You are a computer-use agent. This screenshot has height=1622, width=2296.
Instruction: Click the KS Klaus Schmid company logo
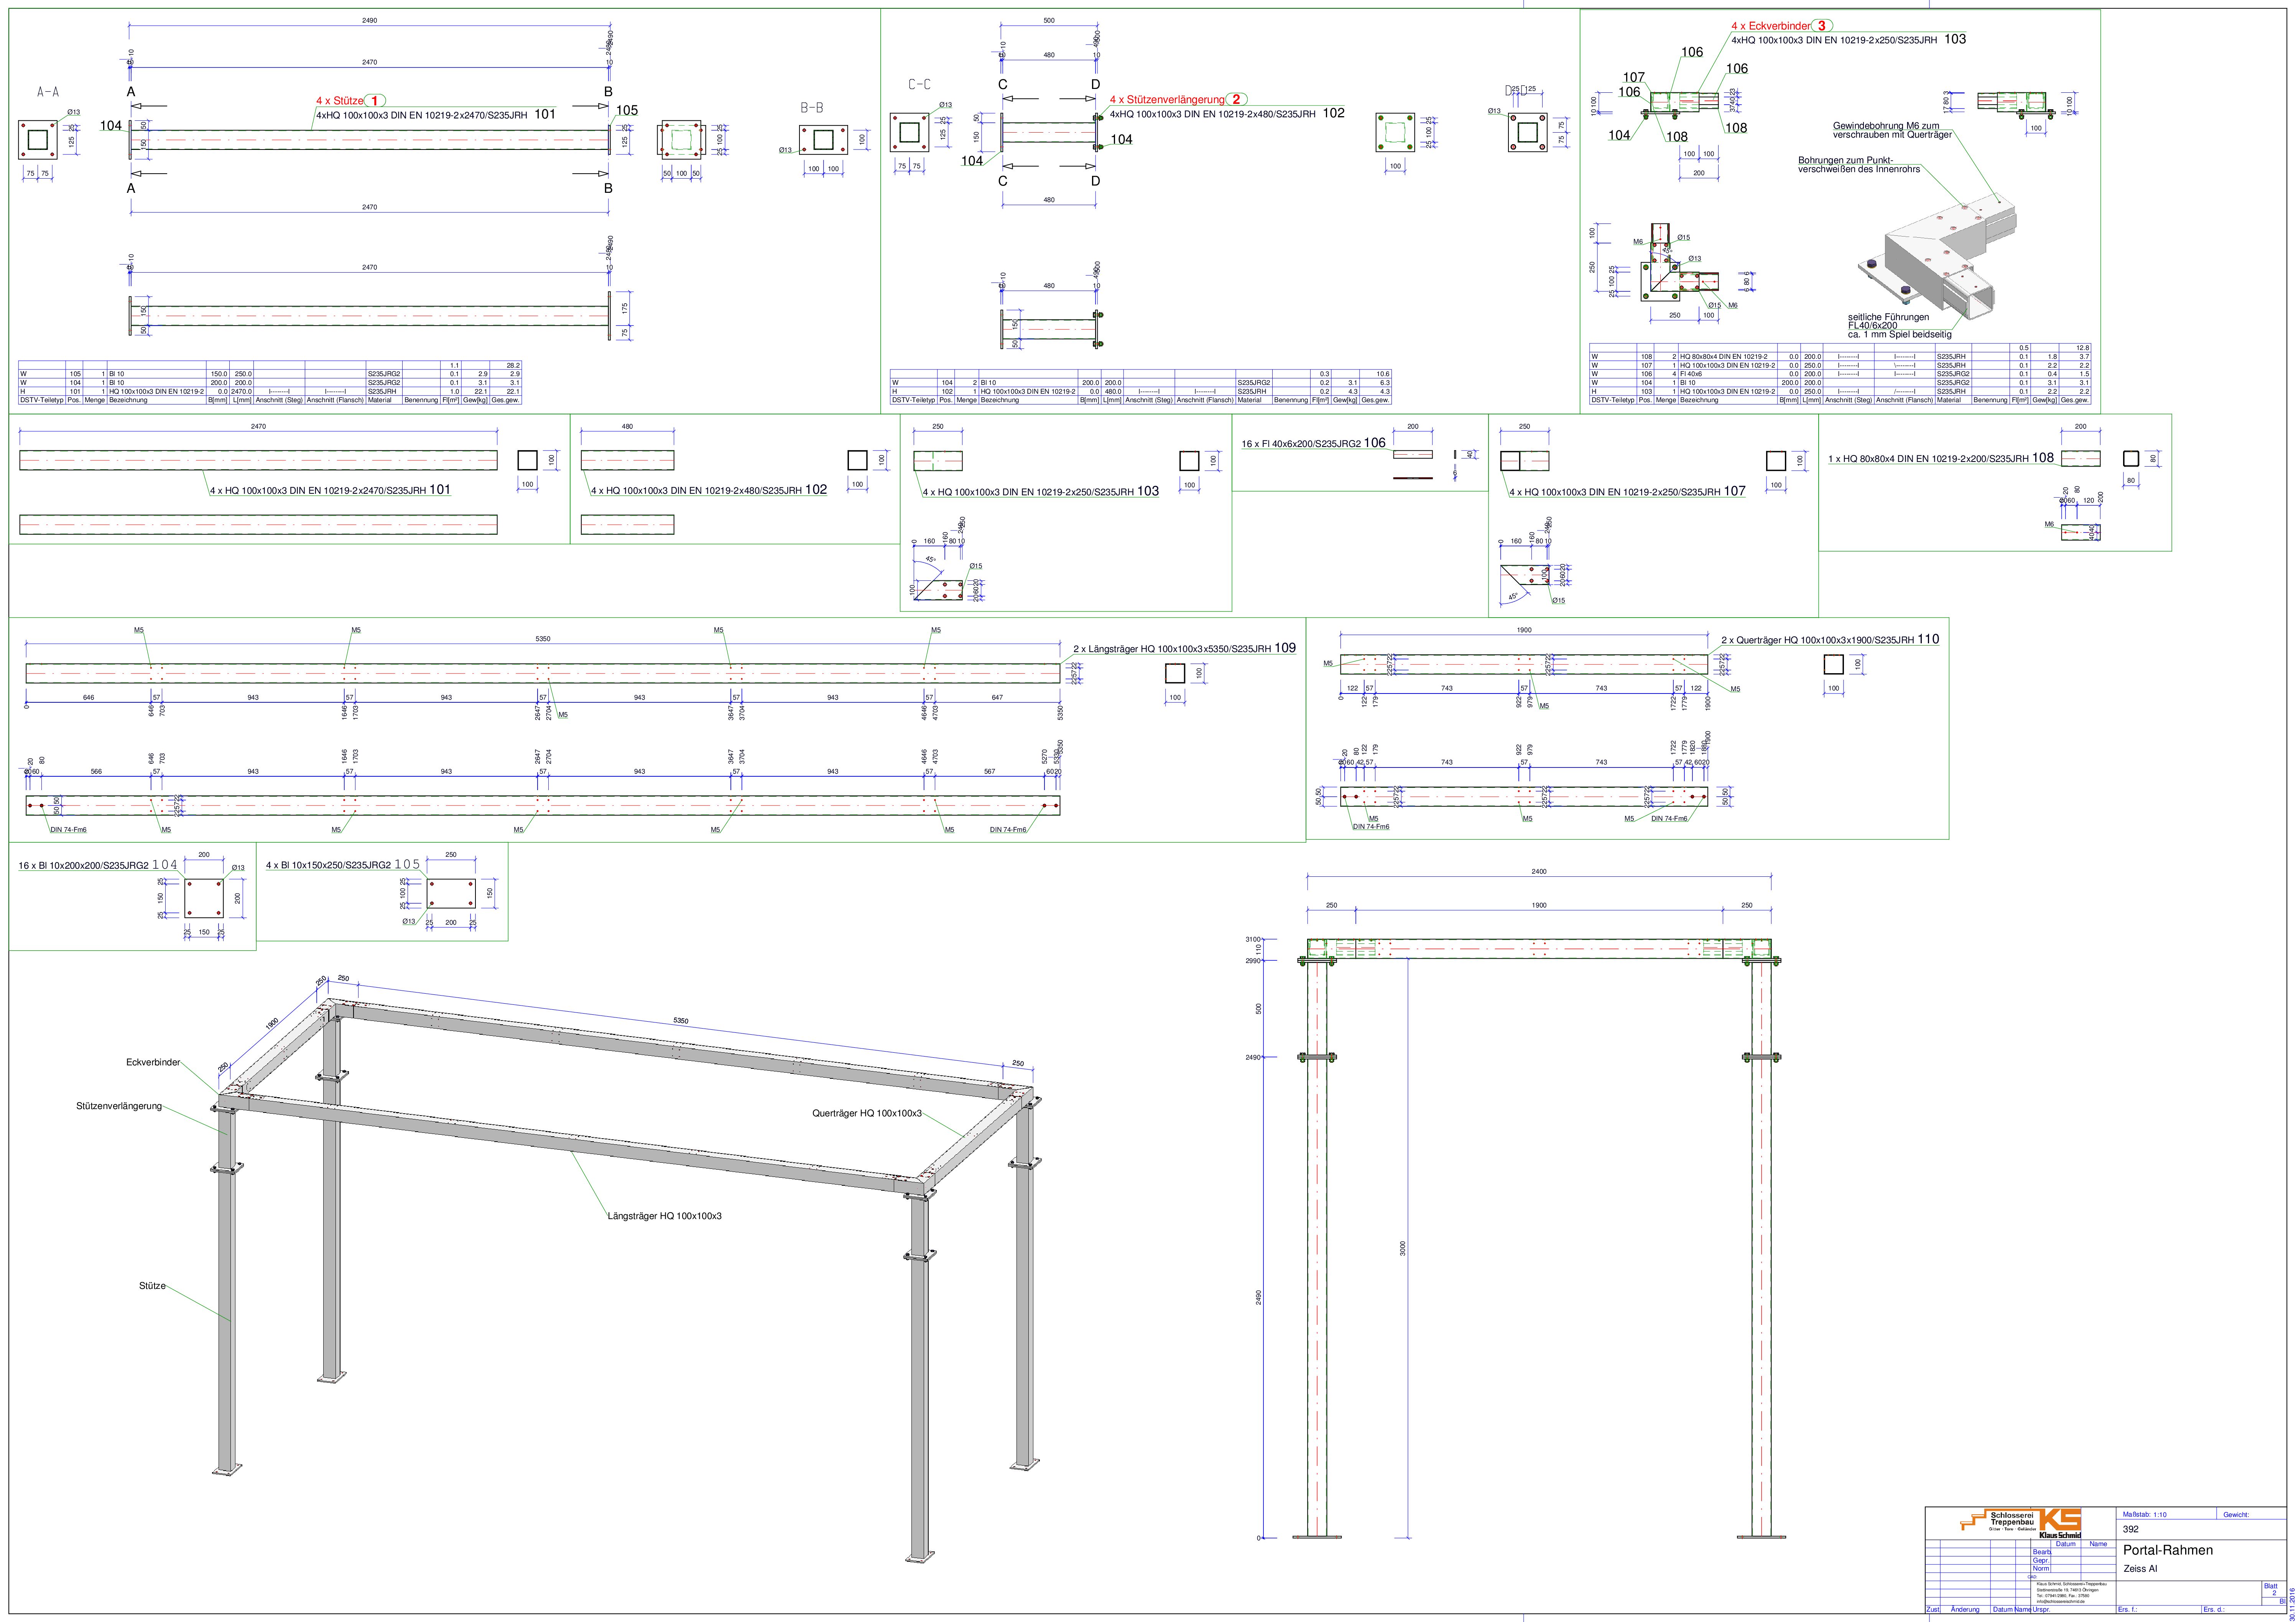coord(2022,1523)
